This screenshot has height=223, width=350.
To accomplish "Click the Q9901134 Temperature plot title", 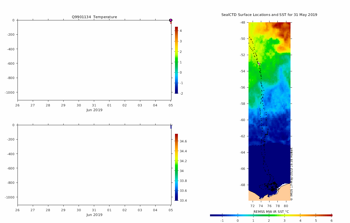I will 94,17.
